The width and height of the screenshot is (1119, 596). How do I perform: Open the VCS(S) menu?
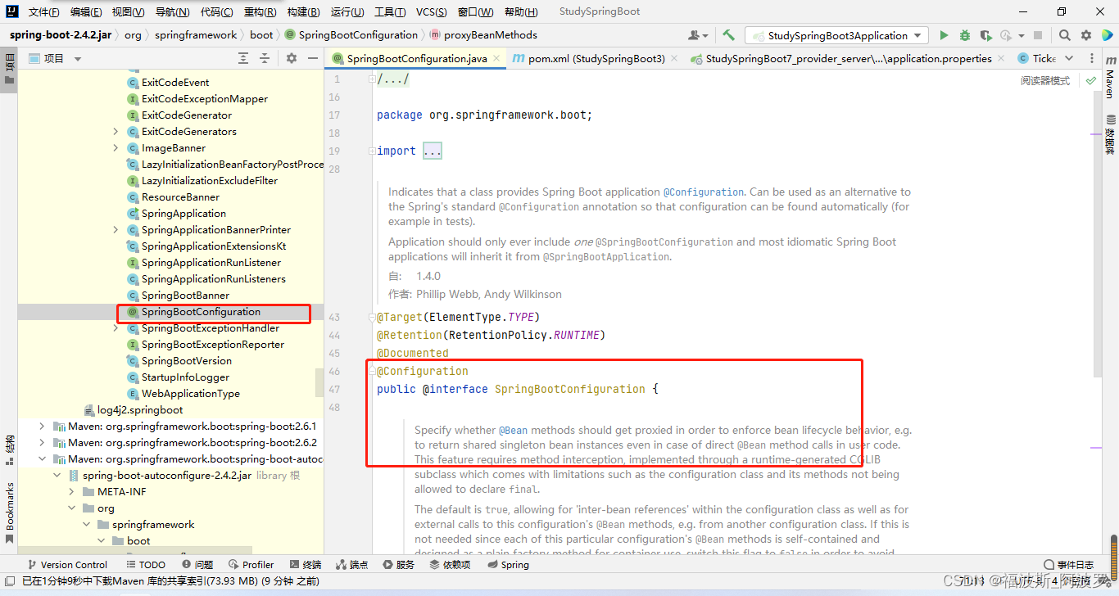[431, 11]
